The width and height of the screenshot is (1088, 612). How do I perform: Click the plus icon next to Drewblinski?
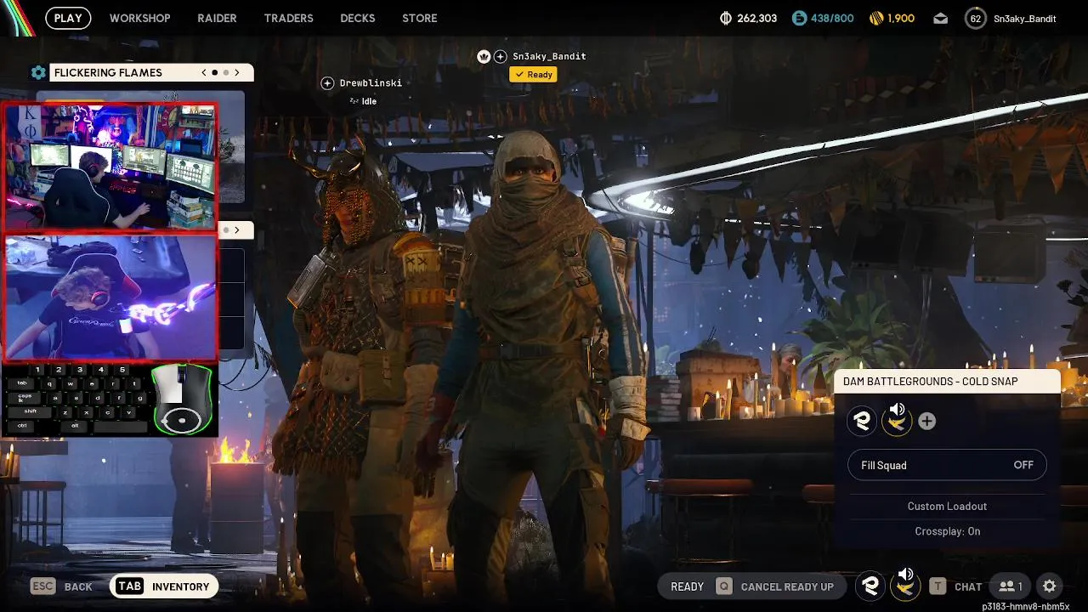[x=327, y=82]
